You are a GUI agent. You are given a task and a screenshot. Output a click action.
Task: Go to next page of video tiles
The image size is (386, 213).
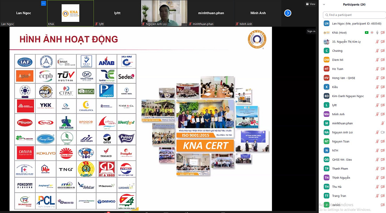tap(287, 13)
